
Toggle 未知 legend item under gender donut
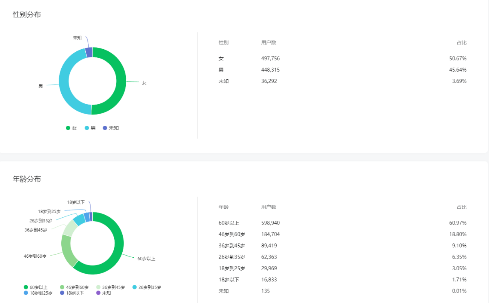111,128
